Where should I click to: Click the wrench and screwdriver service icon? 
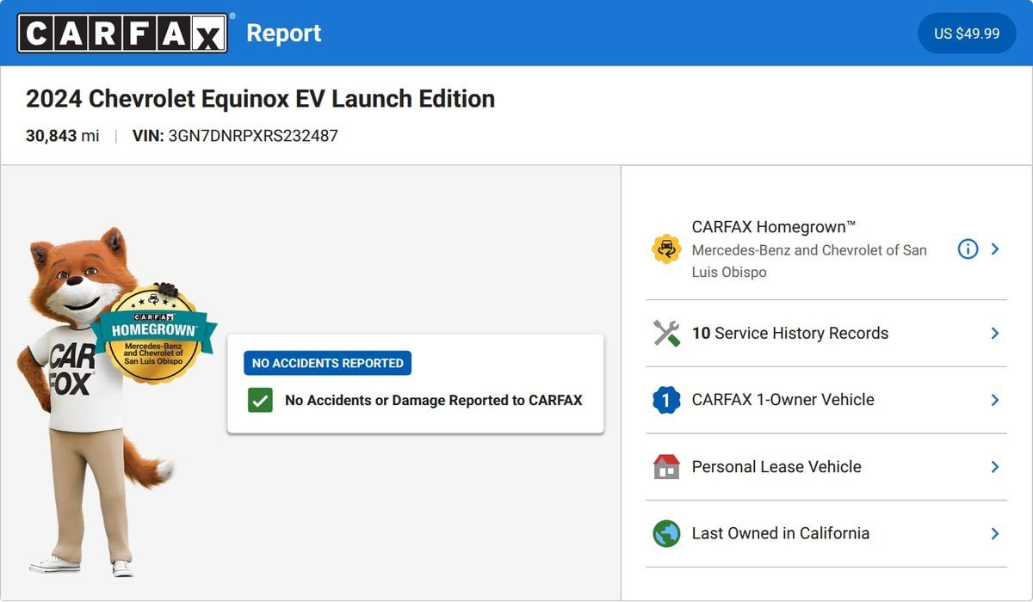[666, 333]
